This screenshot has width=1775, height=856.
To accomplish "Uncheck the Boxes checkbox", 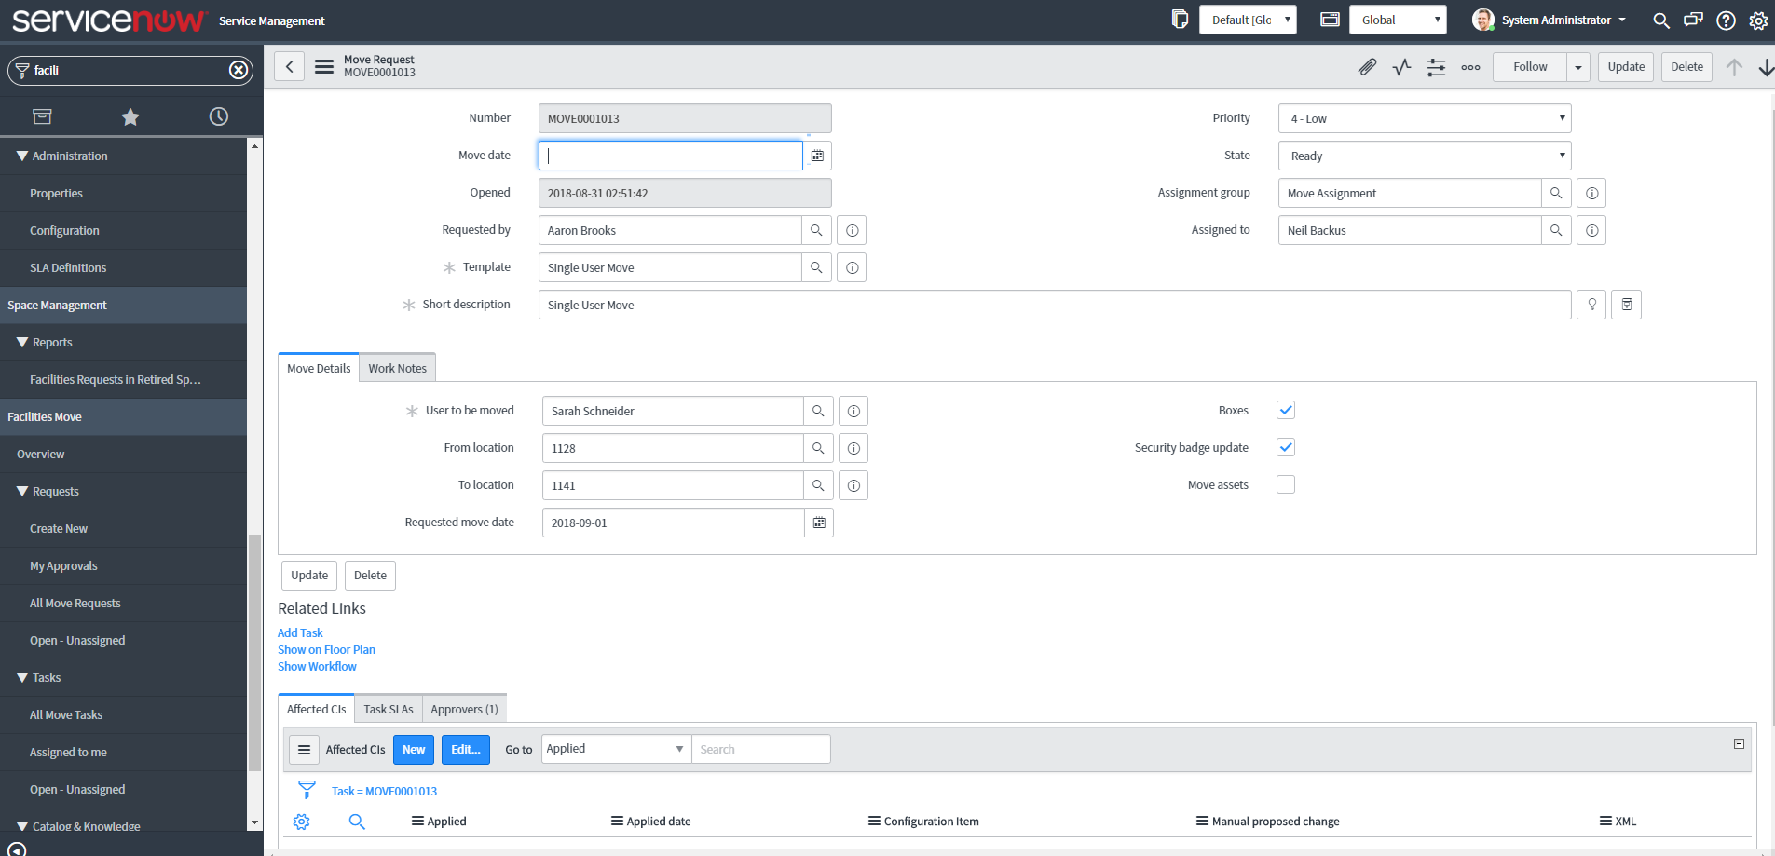I will pyautogui.click(x=1286, y=410).
